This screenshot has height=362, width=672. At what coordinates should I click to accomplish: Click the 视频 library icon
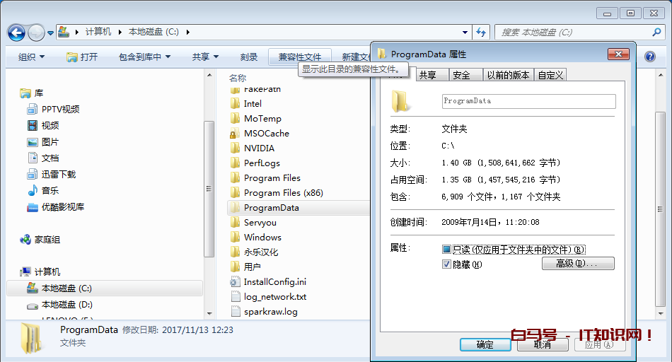(33, 126)
